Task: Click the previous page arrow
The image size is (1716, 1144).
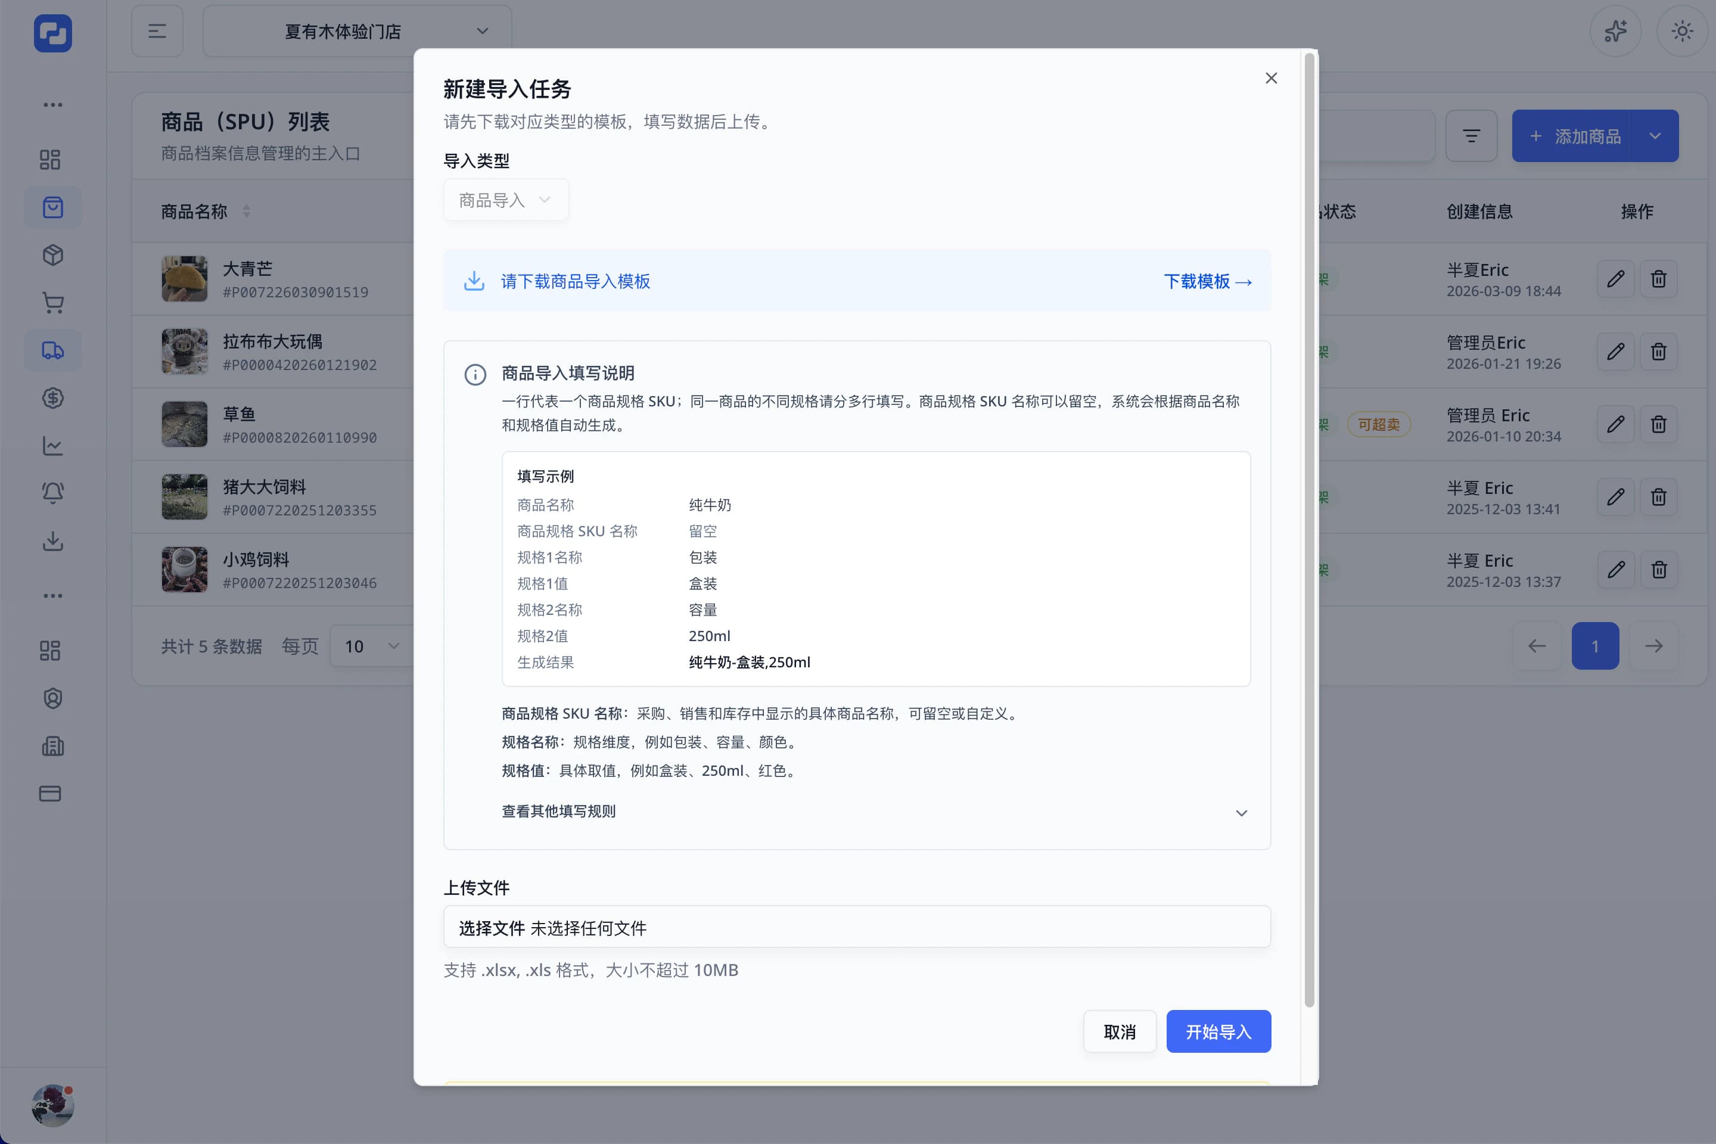Action: pyautogui.click(x=1537, y=646)
